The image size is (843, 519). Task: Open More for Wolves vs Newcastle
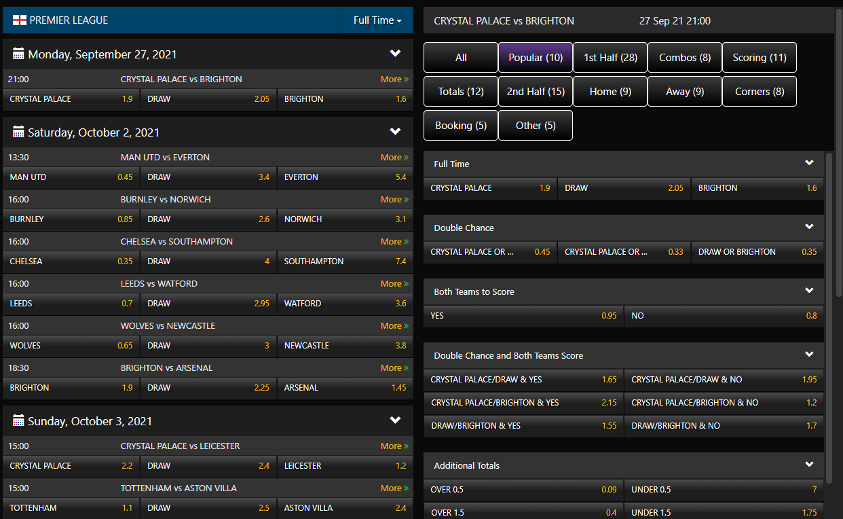pyautogui.click(x=394, y=326)
